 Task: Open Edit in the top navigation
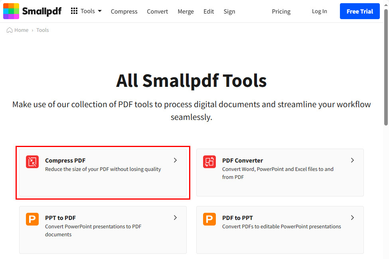click(209, 12)
